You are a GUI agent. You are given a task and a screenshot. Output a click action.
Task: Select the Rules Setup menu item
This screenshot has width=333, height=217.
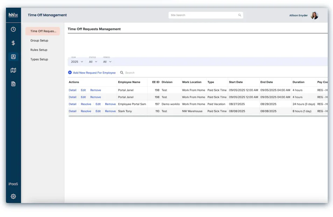pos(39,50)
